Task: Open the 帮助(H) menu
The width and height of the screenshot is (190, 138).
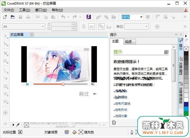Action: click(57, 10)
